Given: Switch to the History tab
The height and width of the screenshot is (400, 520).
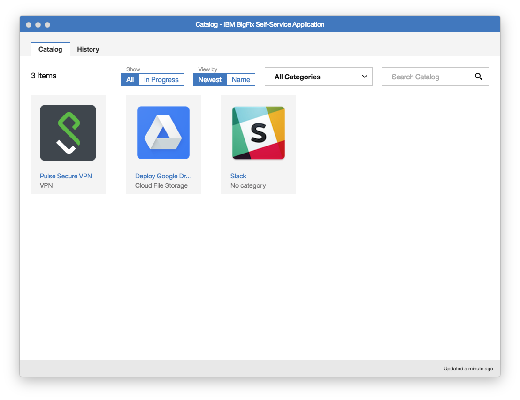Looking at the screenshot, I should click(88, 49).
